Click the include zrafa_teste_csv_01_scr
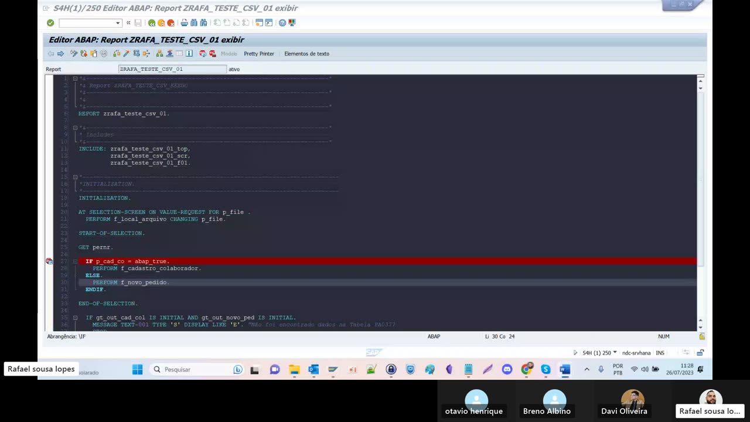The height and width of the screenshot is (422, 750). (150, 156)
